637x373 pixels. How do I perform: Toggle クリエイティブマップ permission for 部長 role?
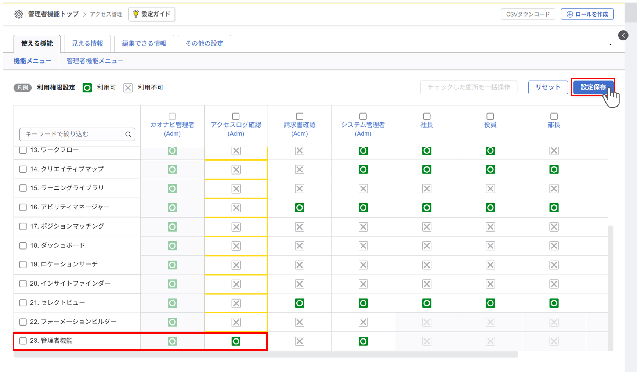click(554, 169)
